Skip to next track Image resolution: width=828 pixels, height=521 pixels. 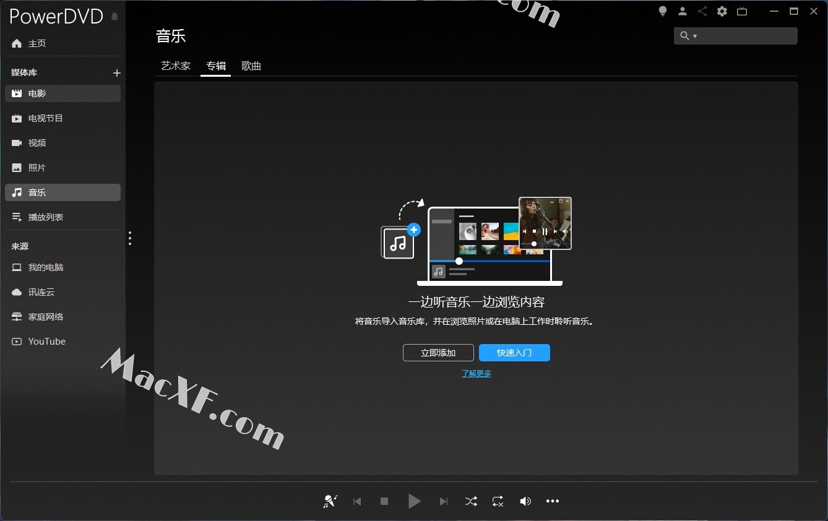coord(444,501)
